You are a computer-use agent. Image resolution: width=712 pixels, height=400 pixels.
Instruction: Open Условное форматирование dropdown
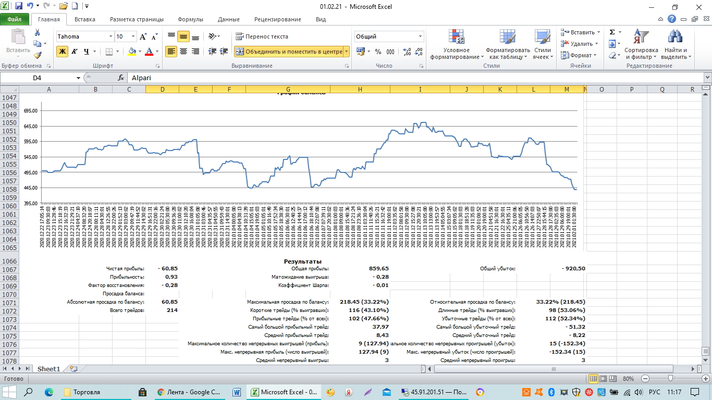pos(456,45)
